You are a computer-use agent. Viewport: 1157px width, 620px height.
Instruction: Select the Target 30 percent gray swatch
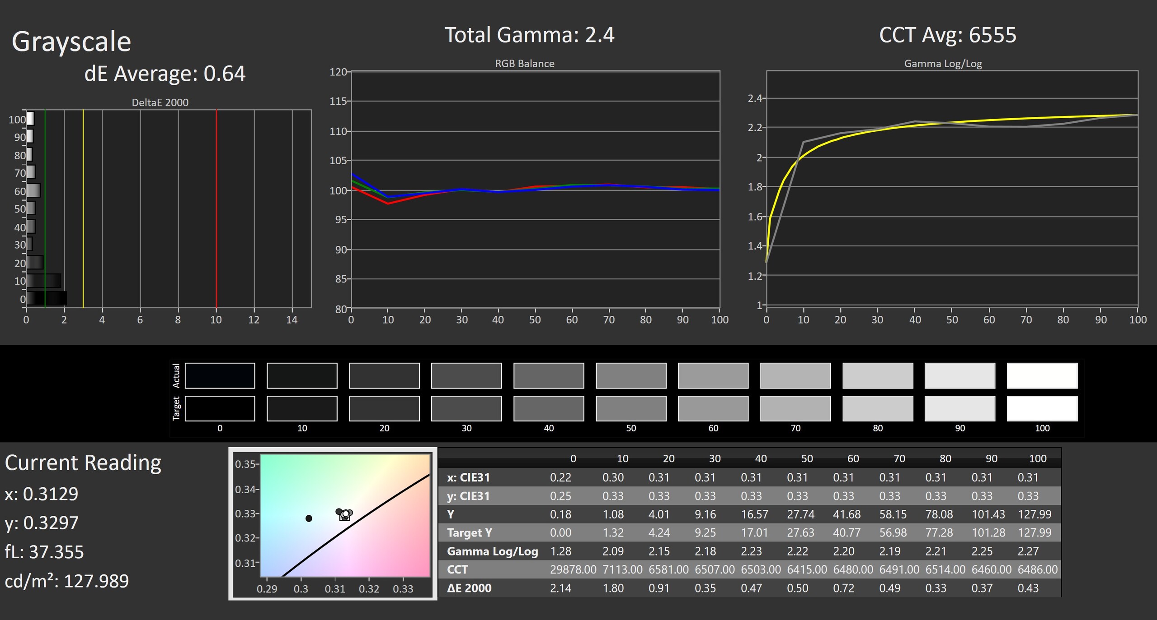pos(466,408)
